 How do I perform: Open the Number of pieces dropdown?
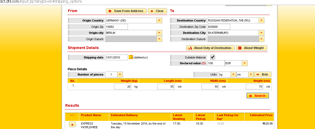pos(120,74)
